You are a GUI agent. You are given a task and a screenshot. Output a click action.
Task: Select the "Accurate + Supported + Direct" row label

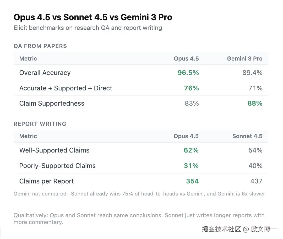[x=66, y=88]
